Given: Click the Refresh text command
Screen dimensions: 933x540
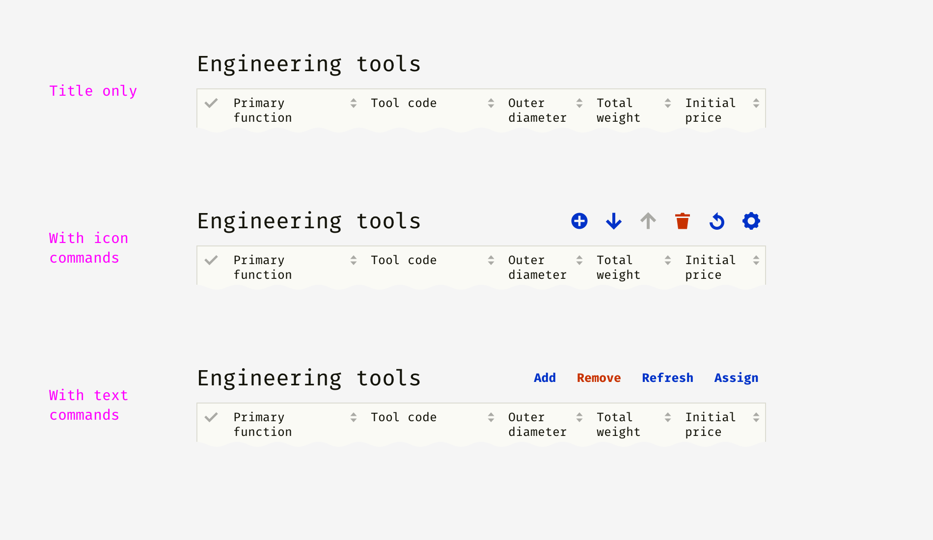Looking at the screenshot, I should point(667,378).
